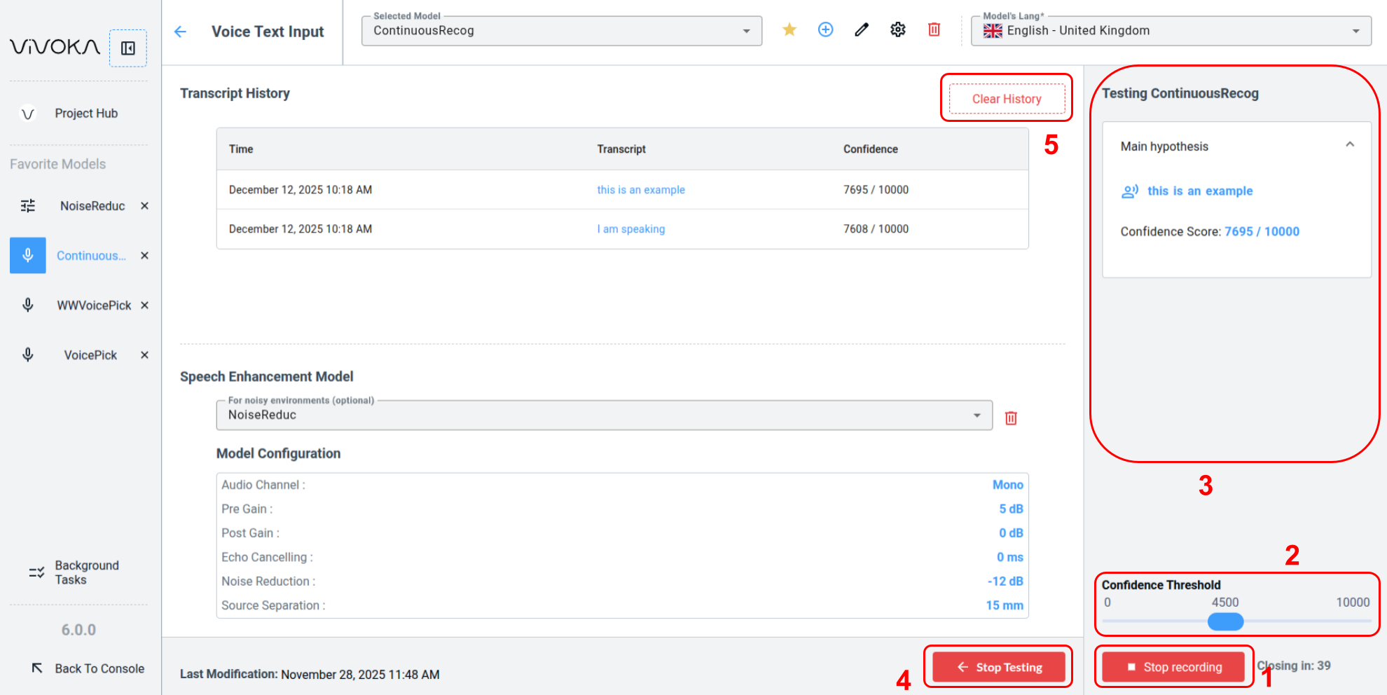Remove speech enhancement model via trash icon
The height and width of the screenshot is (695, 1387).
point(1011,418)
